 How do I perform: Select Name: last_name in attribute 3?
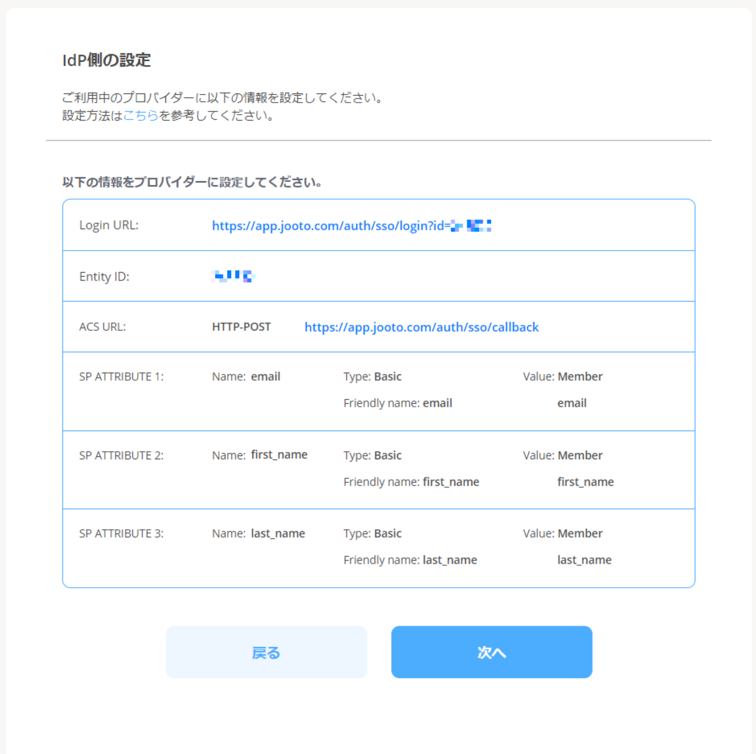click(x=258, y=534)
